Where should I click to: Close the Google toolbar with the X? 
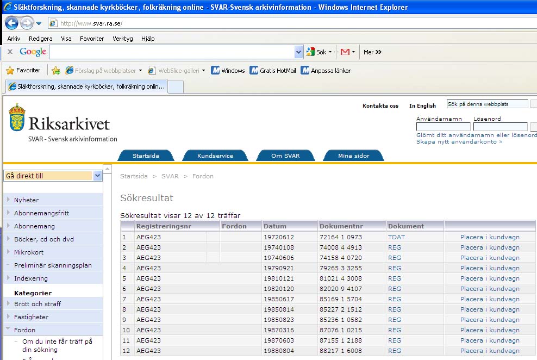(x=10, y=52)
